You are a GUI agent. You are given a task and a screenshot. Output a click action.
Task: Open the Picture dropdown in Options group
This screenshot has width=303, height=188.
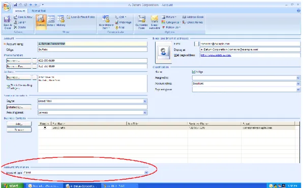[169, 17]
